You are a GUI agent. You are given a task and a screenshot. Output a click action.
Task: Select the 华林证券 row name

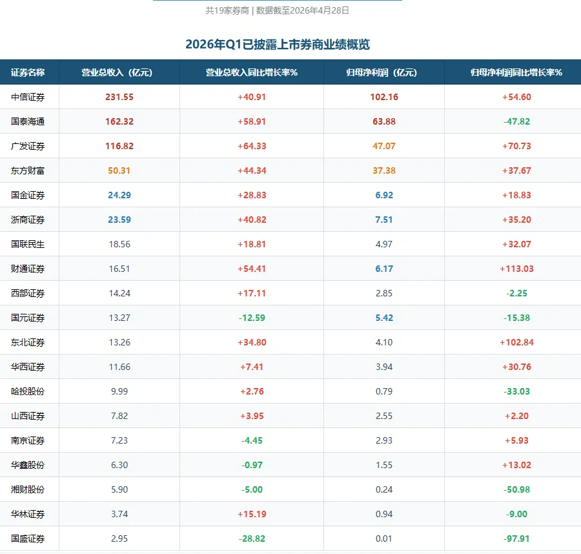[x=29, y=514]
